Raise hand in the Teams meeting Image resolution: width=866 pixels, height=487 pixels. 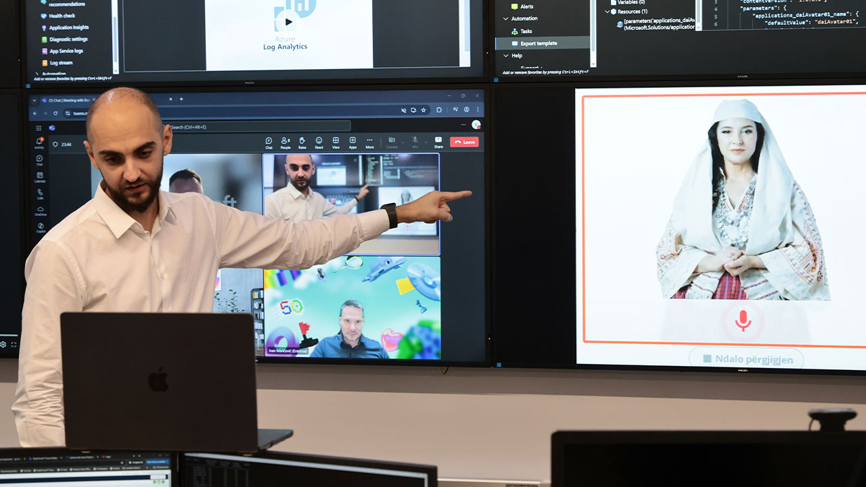pos(302,142)
